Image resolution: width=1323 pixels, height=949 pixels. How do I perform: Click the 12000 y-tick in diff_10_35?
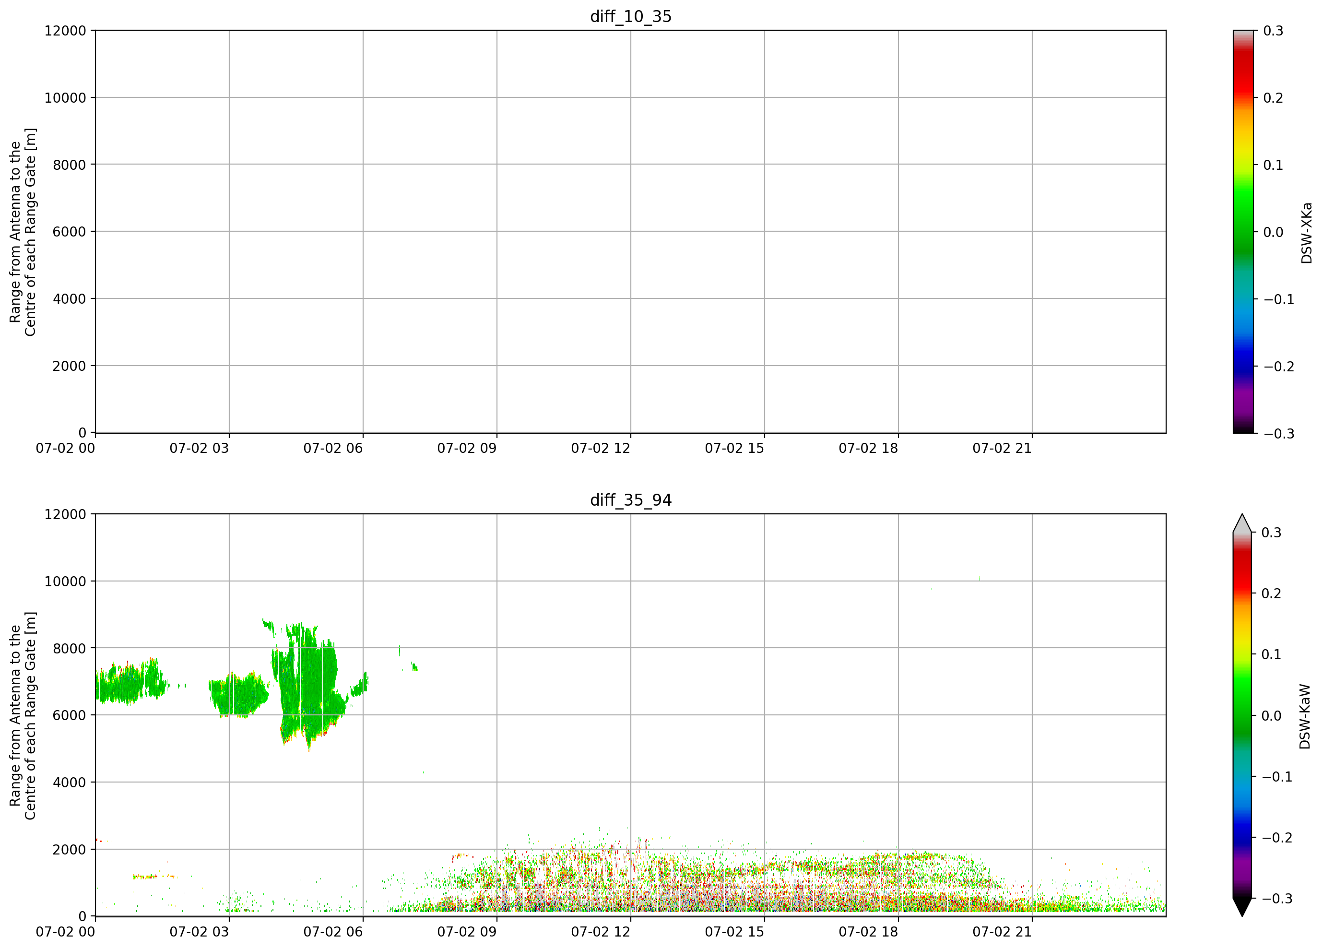coord(65,30)
